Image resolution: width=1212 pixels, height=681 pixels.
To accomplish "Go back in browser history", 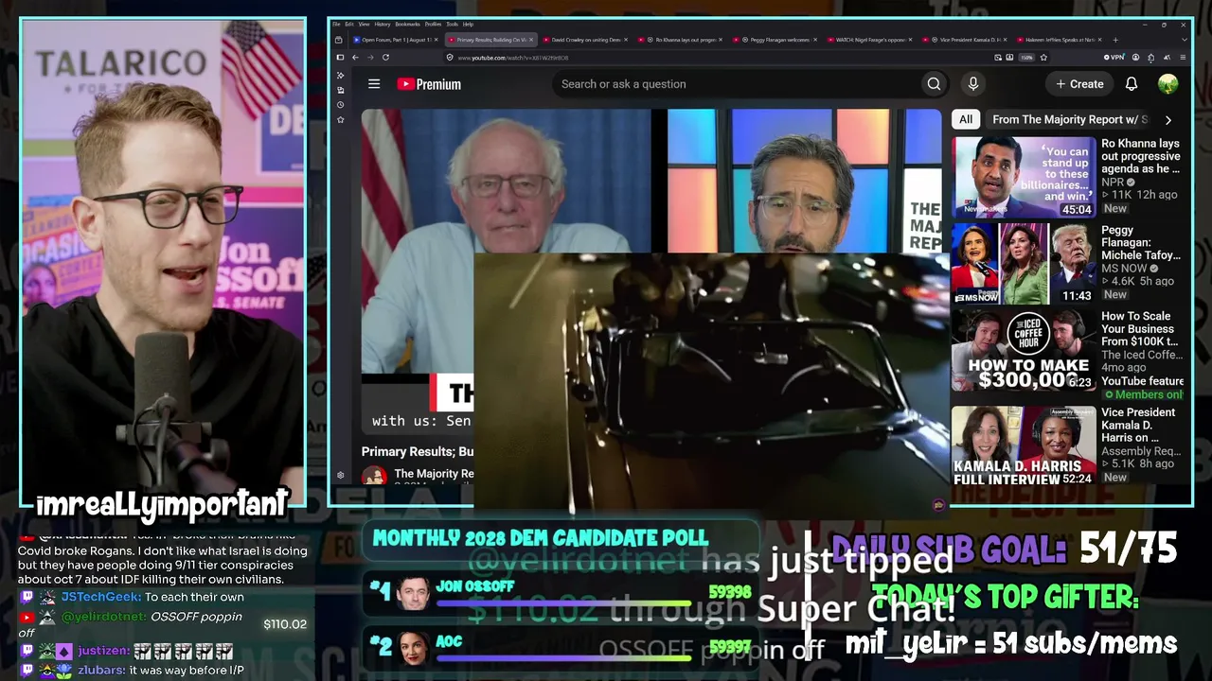I will pos(355,58).
